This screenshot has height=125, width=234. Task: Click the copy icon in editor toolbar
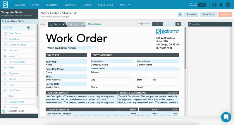click(166, 24)
